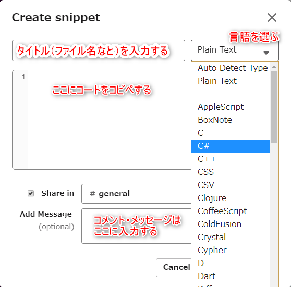The width and height of the screenshot is (291, 287).
Task: Click the language list scrollbar thumb
Action: point(274,107)
